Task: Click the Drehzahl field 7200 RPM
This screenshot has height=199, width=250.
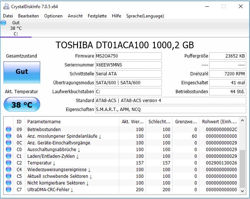Action: 228,74
